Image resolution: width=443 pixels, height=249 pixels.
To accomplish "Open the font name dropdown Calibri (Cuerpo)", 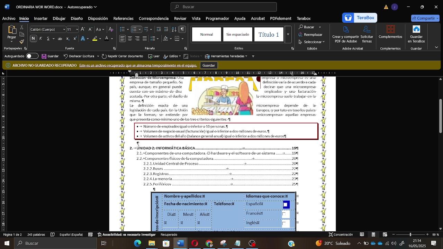I will coord(64,29).
